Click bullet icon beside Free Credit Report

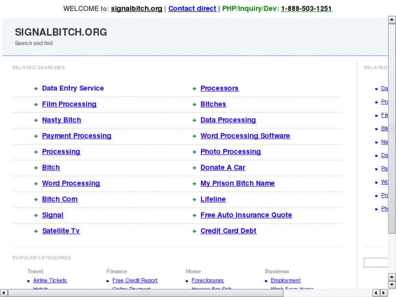108,281
